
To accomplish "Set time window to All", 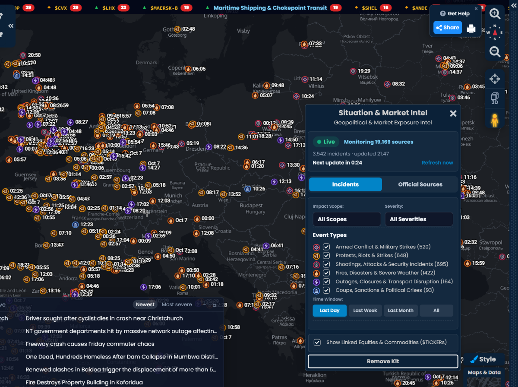I will 436,311.
